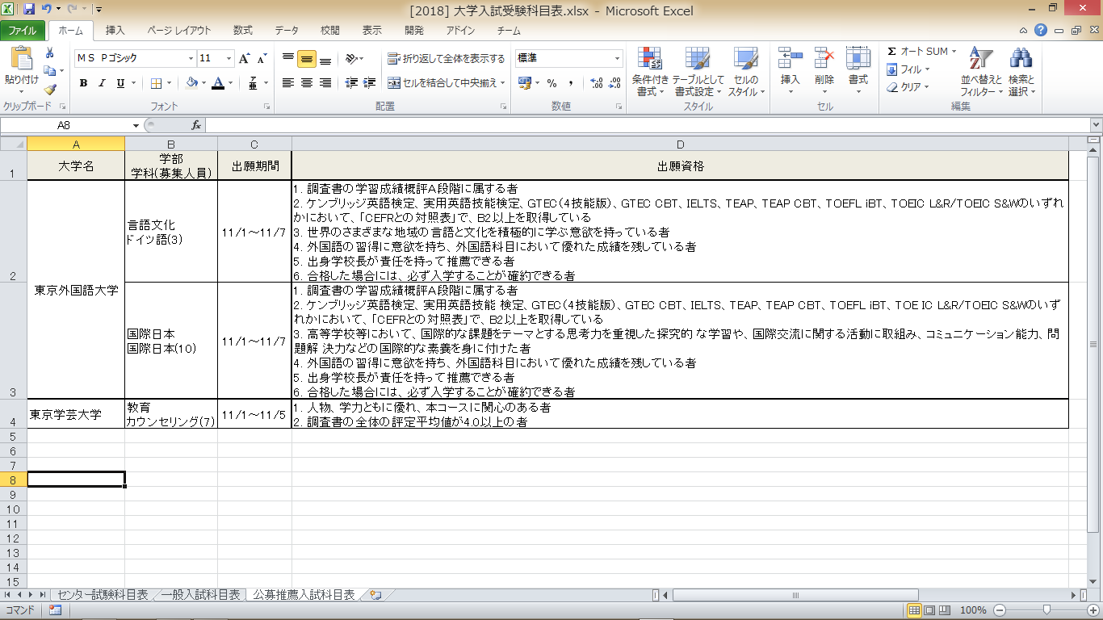Click the zoom slider in status bar

click(x=1046, y=610)
